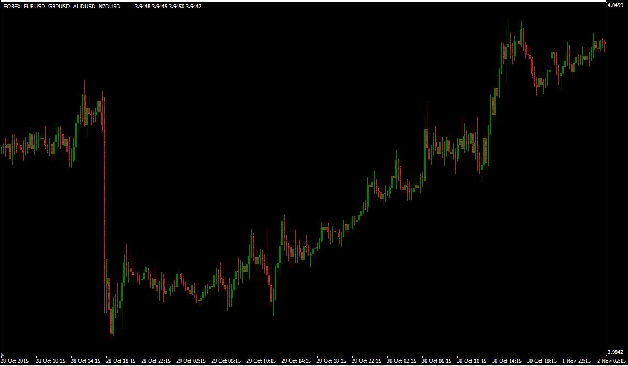Click the '29 Oct 22:15' time label
628x366 pixels.
click(367, 361)
